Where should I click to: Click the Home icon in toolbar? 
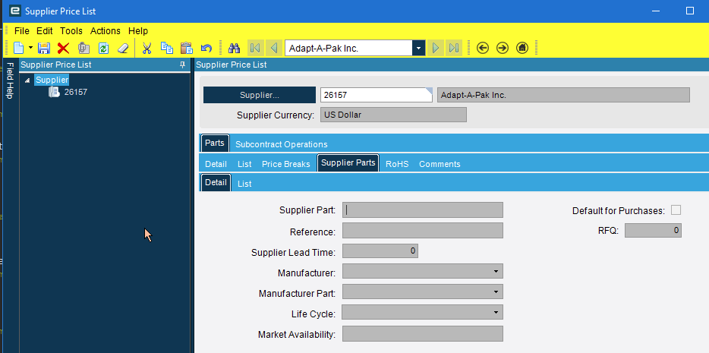522,48
